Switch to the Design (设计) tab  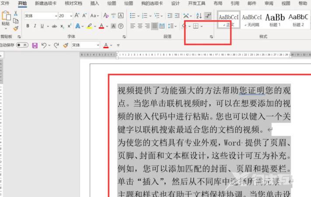click(x=175, y=3)
